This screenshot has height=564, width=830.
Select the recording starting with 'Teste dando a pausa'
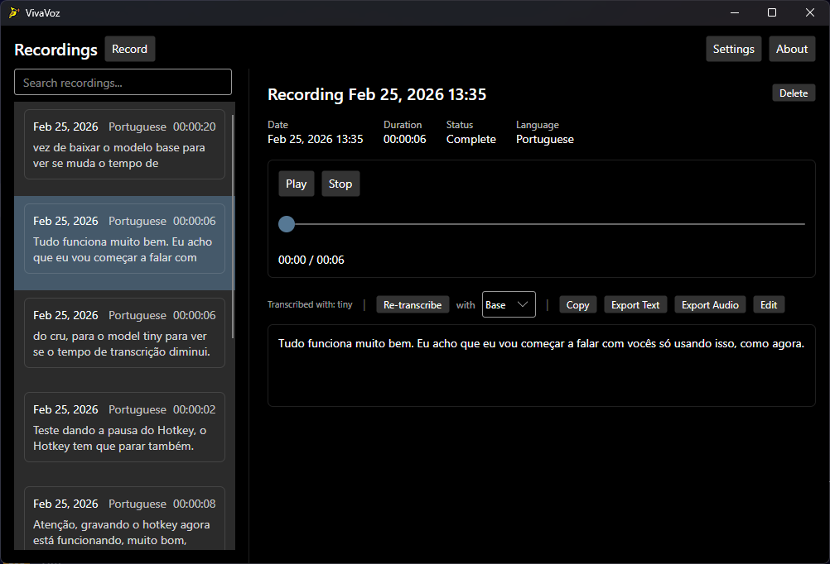point(124,428)
